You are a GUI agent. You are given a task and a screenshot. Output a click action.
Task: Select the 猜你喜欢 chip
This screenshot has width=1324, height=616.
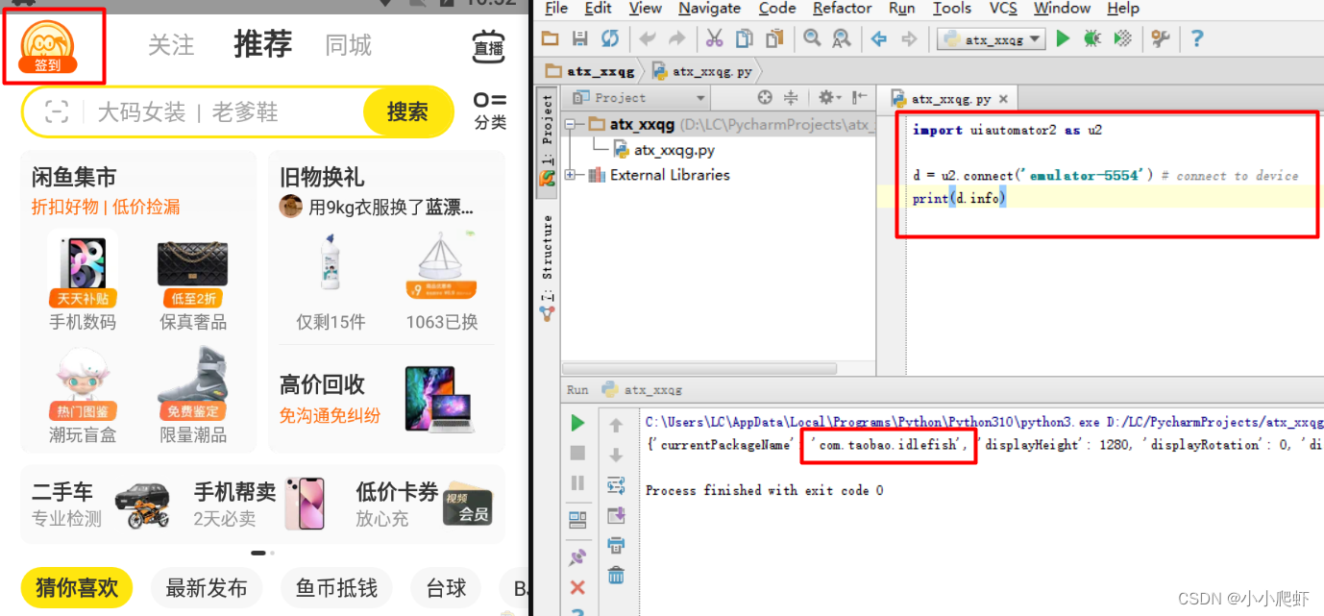pos(77,588)
